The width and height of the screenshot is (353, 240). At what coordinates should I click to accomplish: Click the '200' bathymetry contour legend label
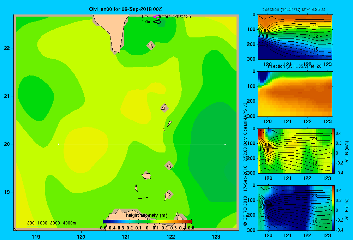coord(31,223)
